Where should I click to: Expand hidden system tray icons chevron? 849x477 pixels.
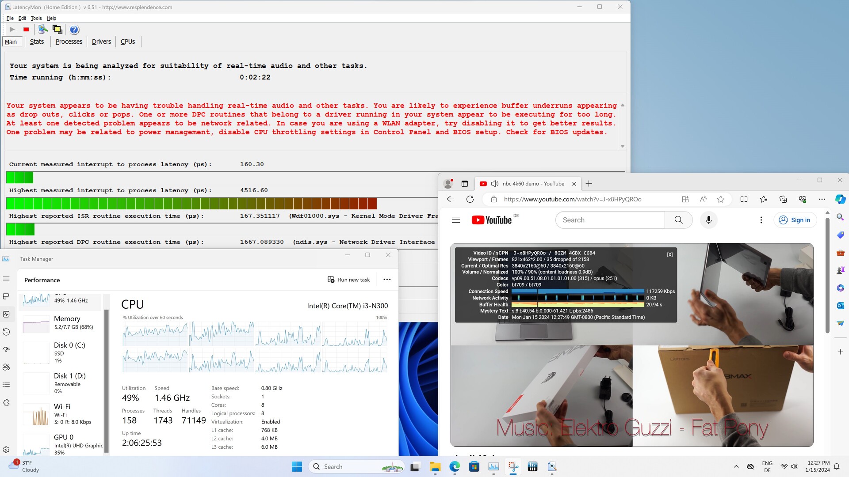pos(736,466)
